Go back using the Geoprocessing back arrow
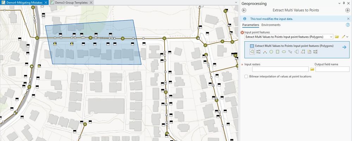The width and height of the screenshot is (352, 141). [x=244, y=10]
